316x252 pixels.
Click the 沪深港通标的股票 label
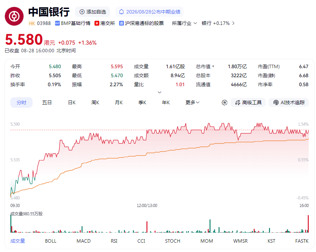point(144,24)
